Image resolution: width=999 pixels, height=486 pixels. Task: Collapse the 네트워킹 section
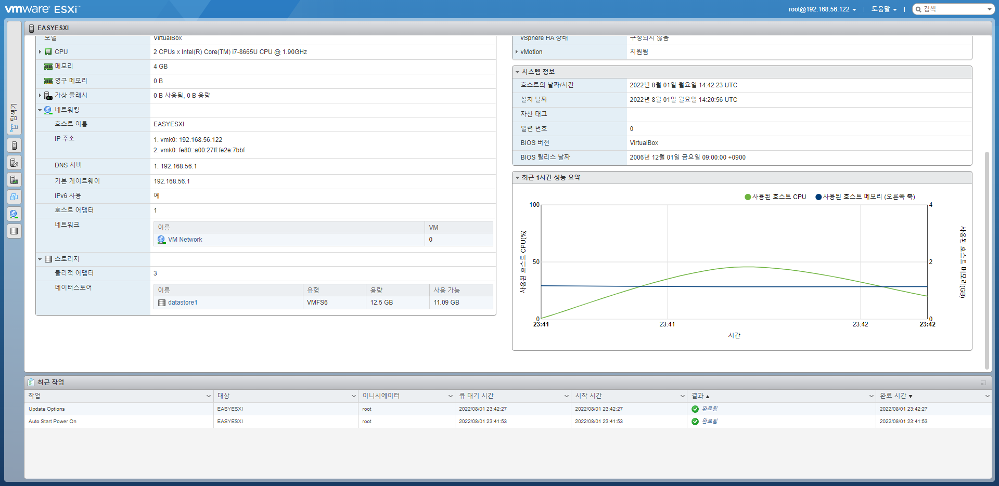[x=40, y=110]
